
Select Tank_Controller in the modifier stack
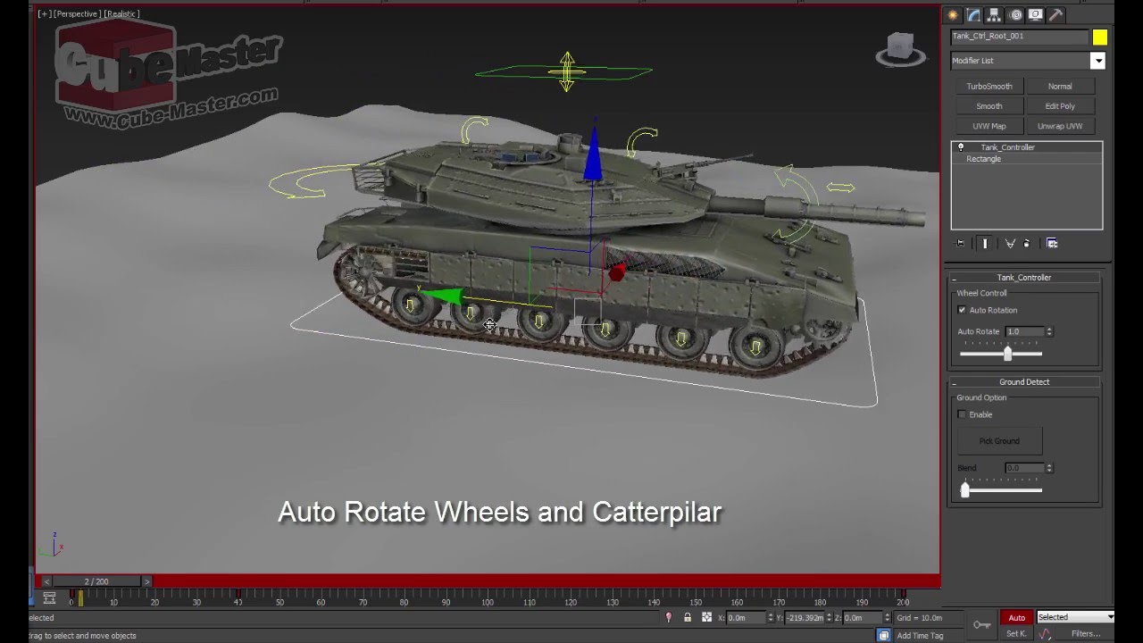1007,147
